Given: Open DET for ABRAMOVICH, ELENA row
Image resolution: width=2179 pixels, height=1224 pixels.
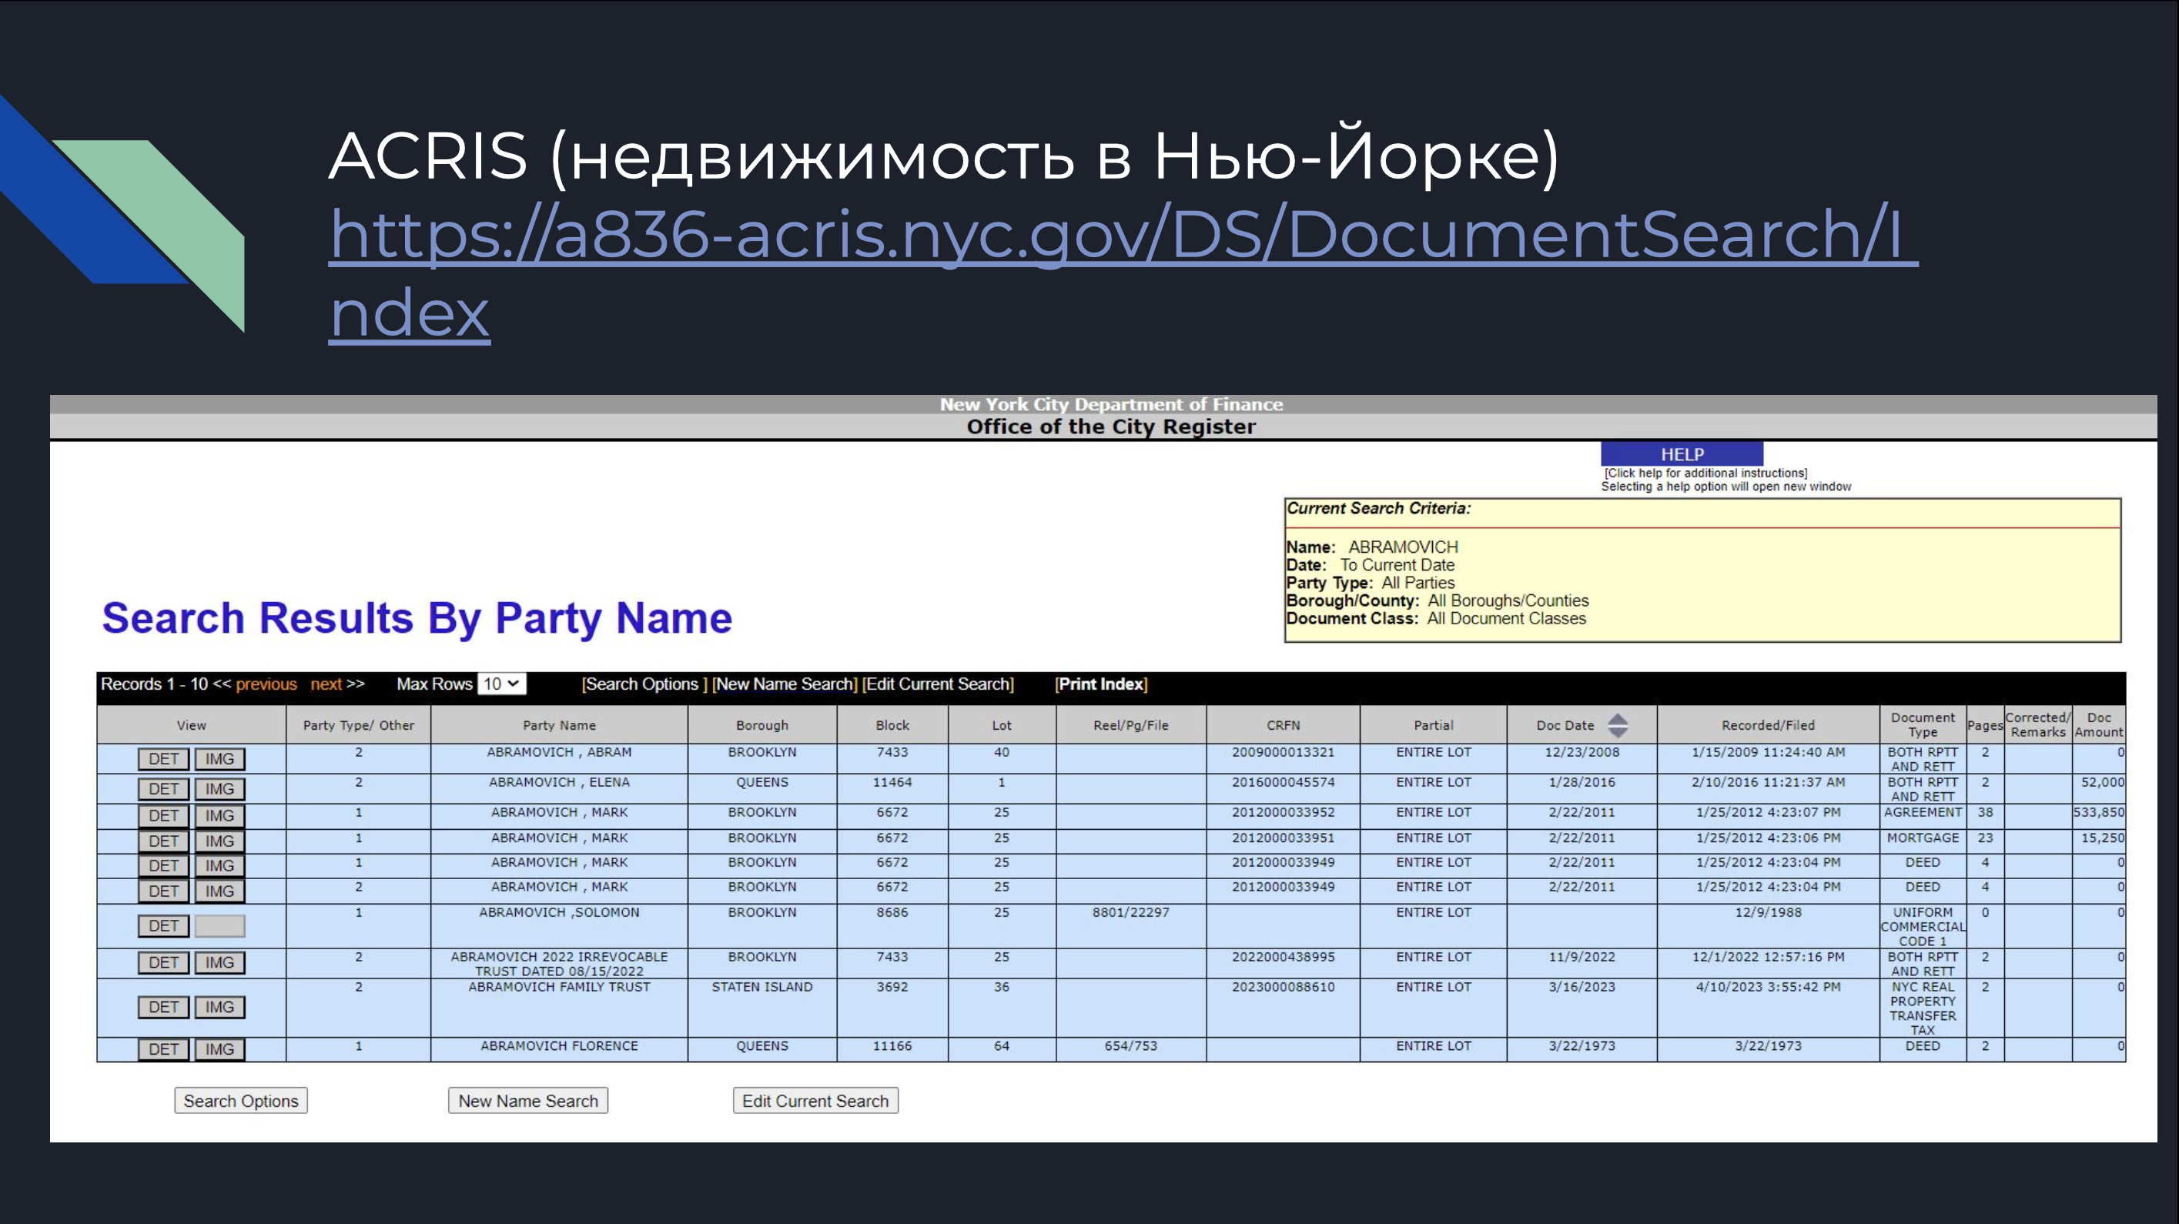Looking at the screenshot, I should tap(163, 788).
